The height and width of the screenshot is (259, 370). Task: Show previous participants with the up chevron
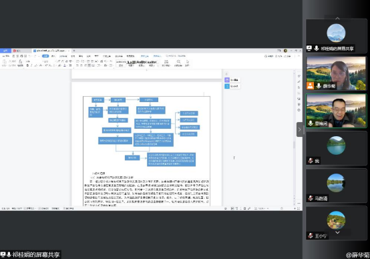[x=337, y=18]
